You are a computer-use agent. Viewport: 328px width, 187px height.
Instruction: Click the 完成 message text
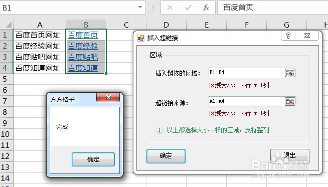[62, 127]
